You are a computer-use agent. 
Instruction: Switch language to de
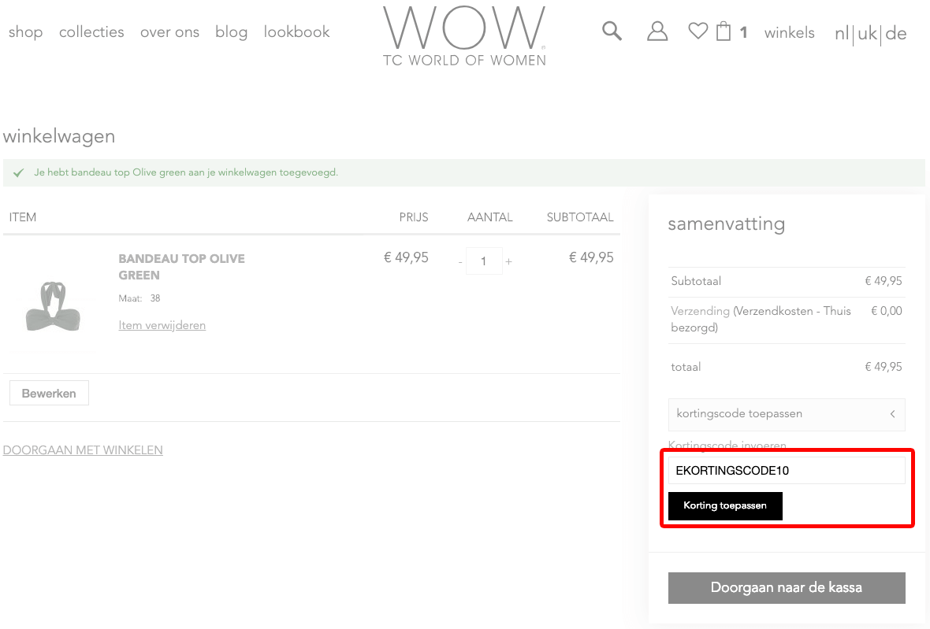896,33
